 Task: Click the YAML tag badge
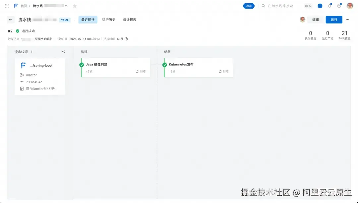click(65, 20)
